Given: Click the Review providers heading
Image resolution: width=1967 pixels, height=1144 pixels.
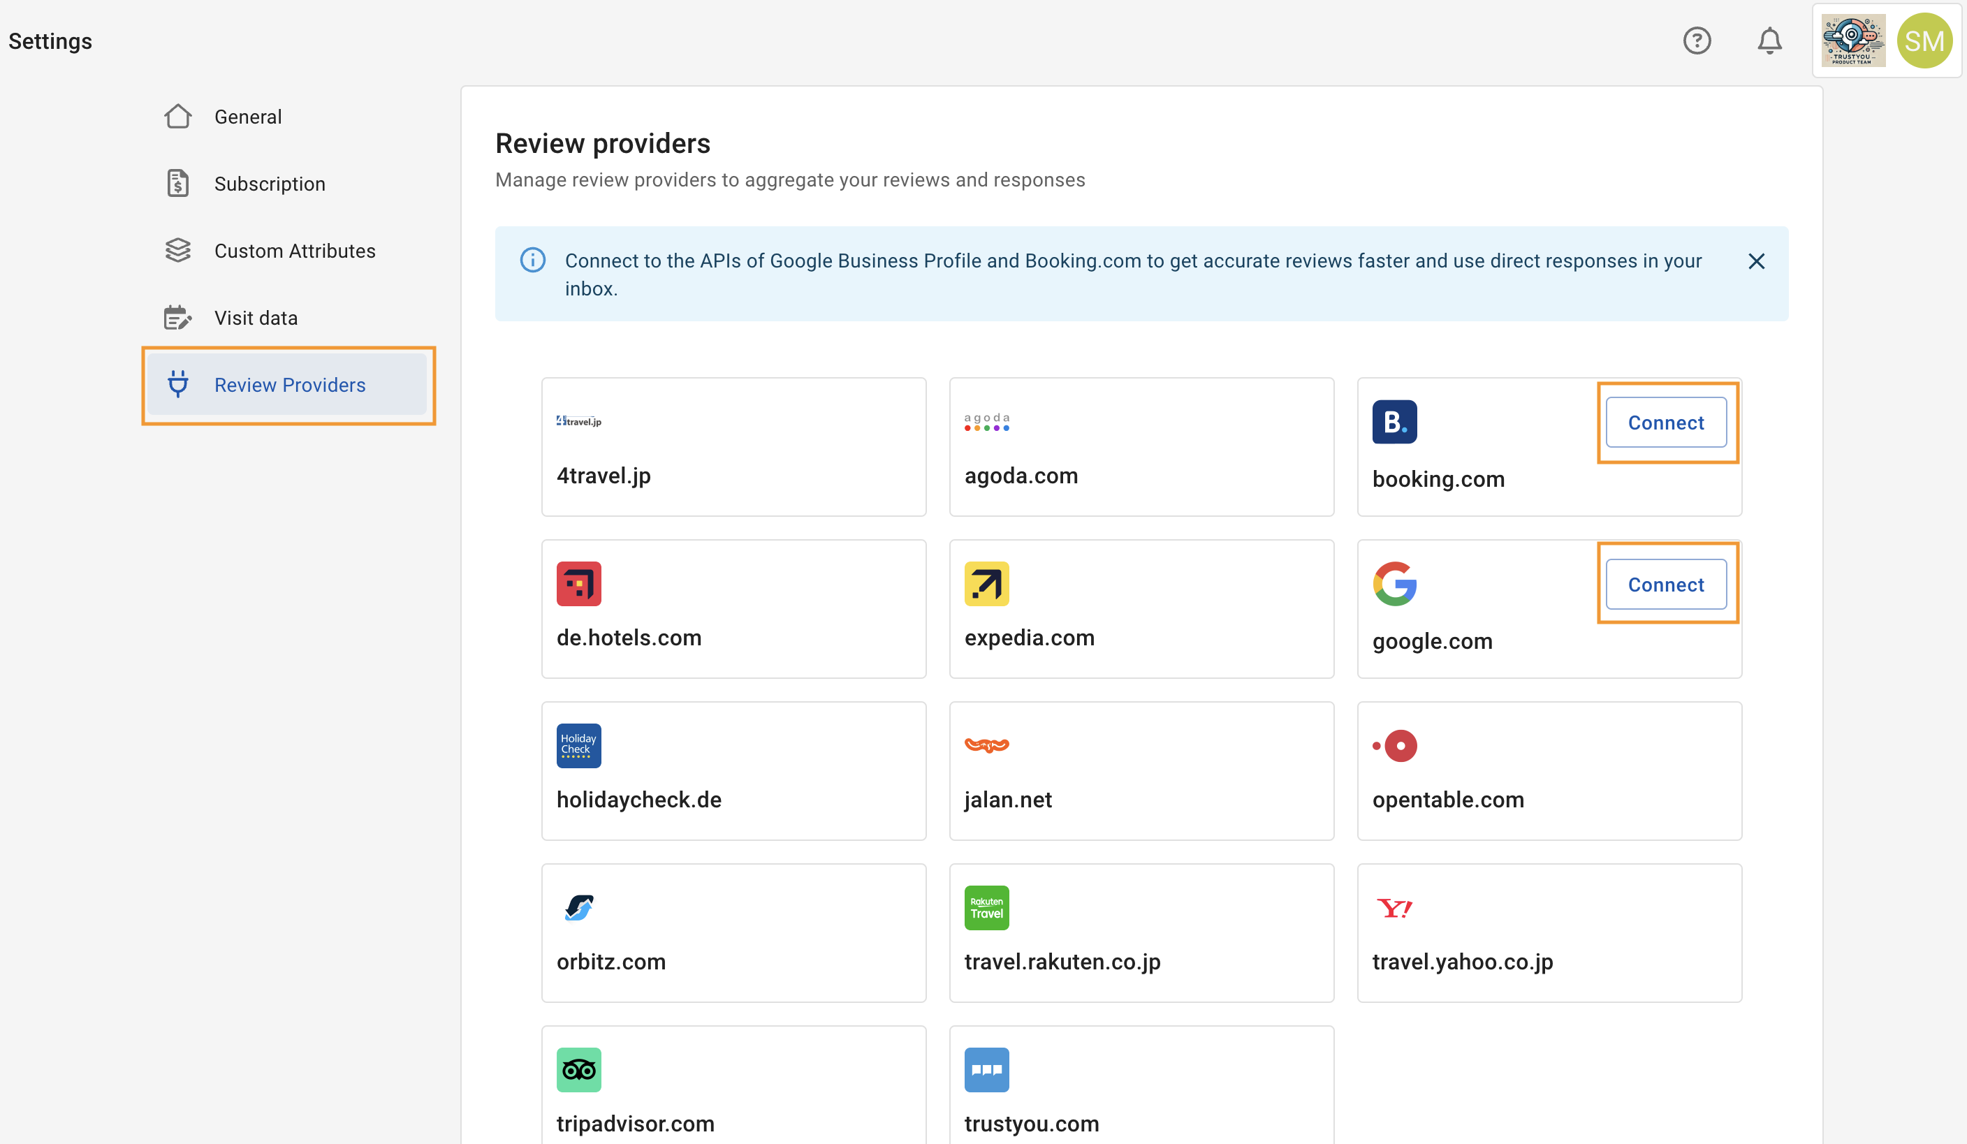Looking at the screenshot, I should coord(603,142).
